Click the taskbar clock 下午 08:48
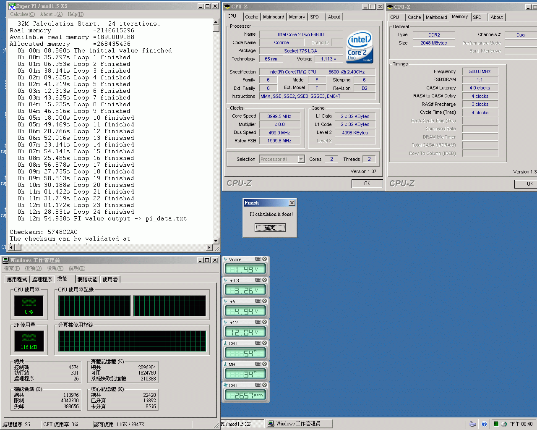The height and width of the screenshot is (430, 537). click(x=521, y=424)
